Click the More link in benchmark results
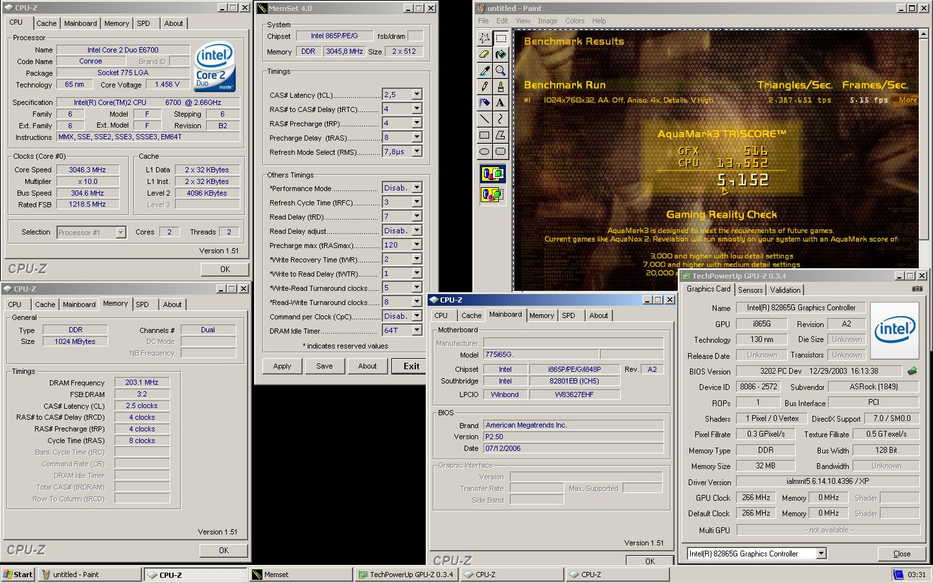 [x=908, y=100]
